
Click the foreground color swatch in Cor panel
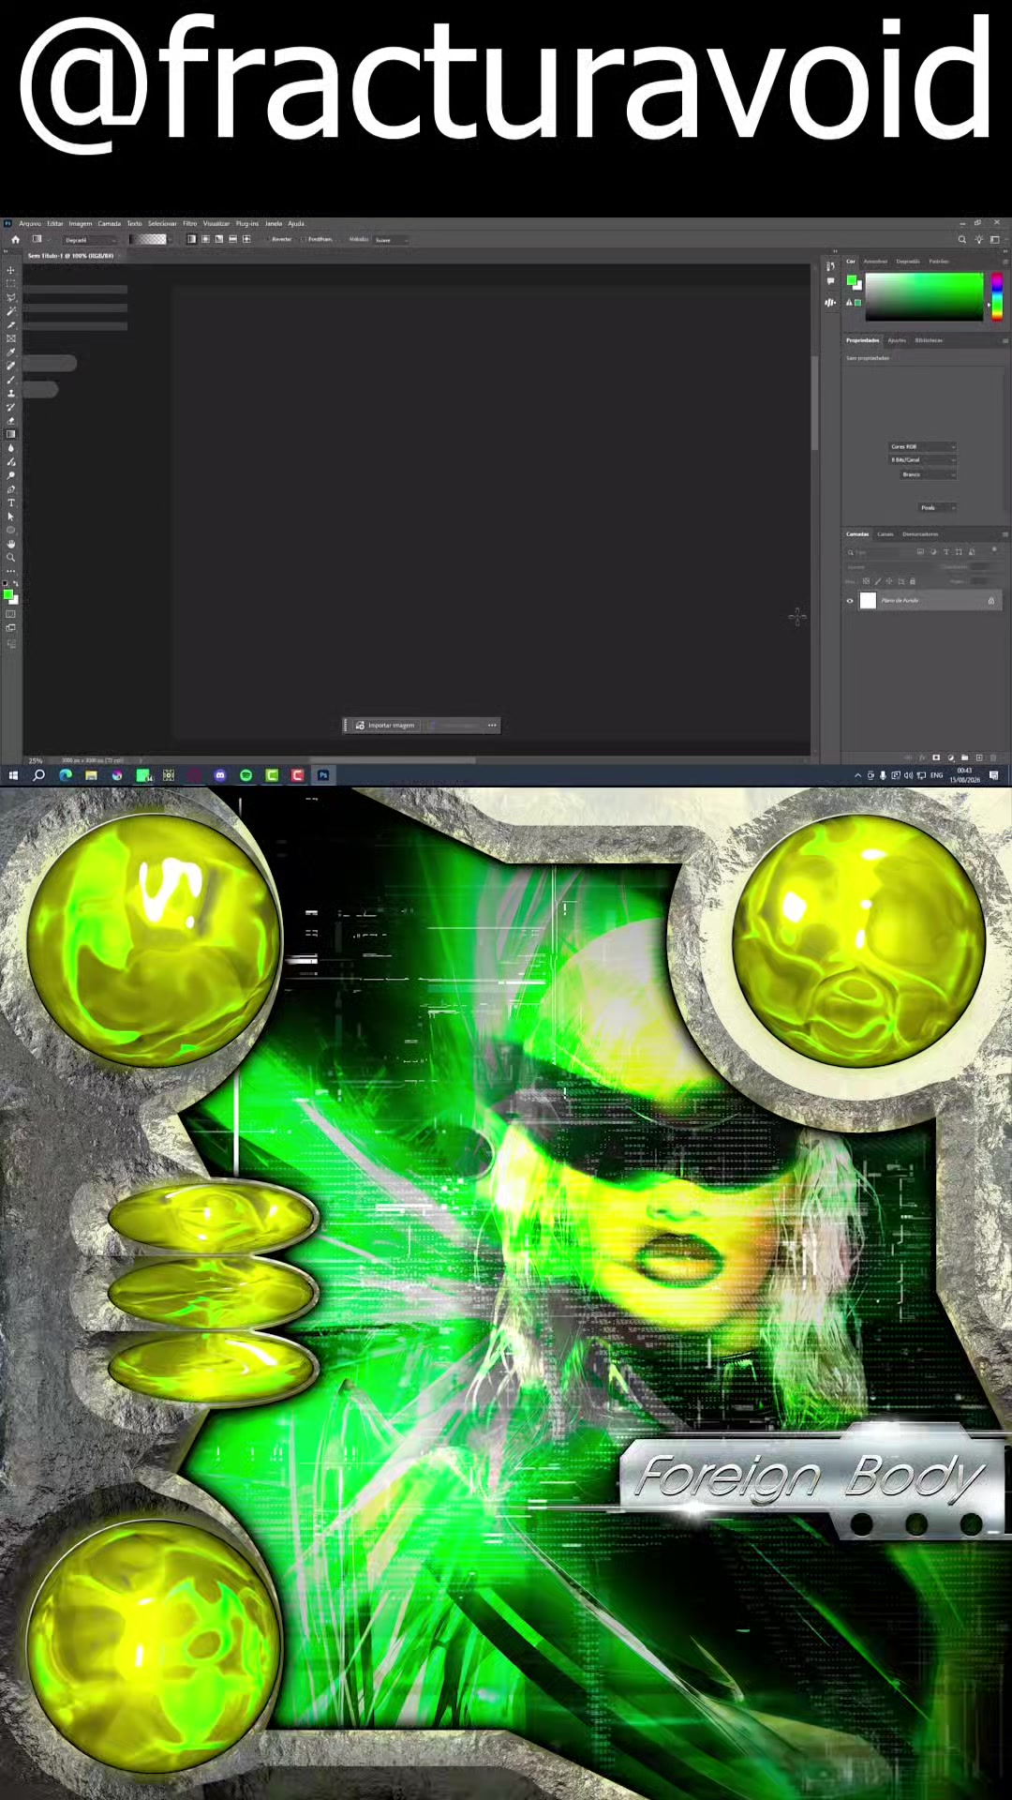[852, 280]
